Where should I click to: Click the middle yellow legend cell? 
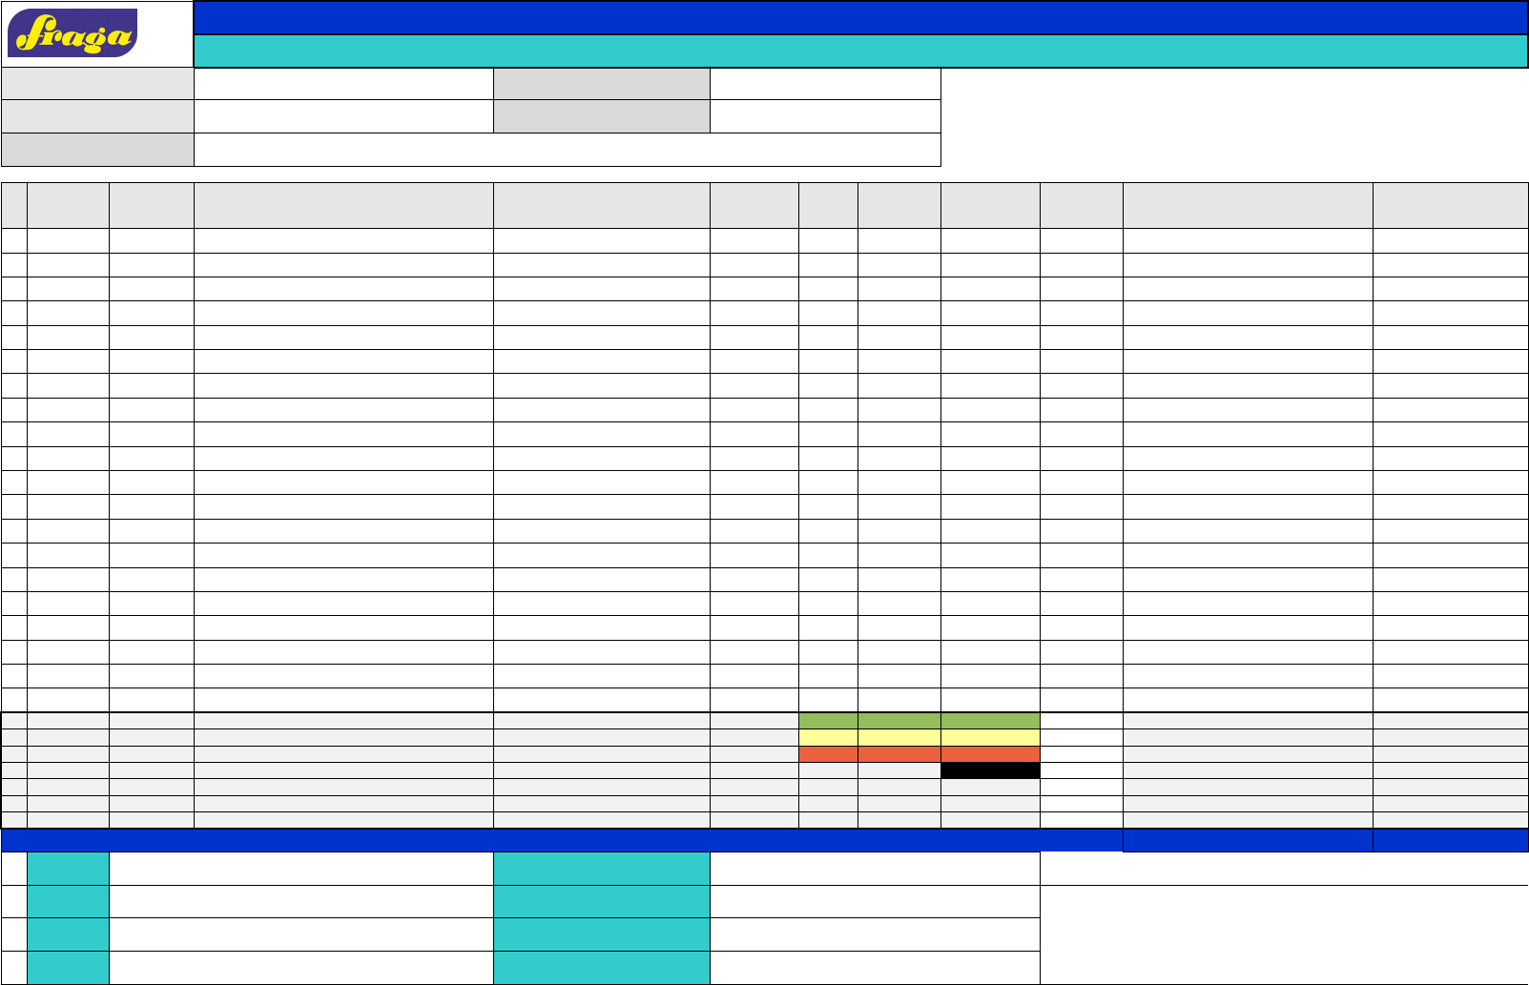point(899,738)
